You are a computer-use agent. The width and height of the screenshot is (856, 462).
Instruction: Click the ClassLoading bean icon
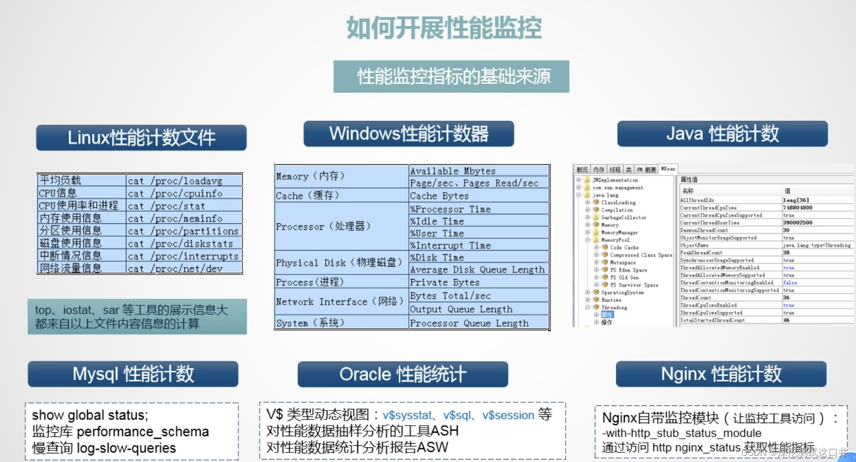click(x=596, y=202)
